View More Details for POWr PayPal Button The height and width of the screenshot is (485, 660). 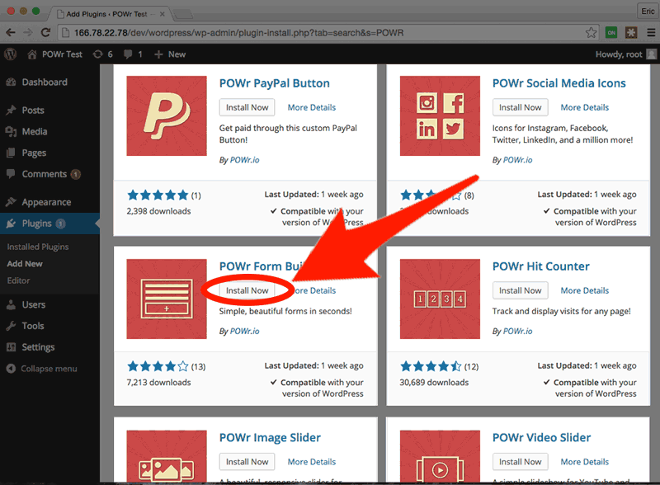pyautogui.click(x=312, y=107)
